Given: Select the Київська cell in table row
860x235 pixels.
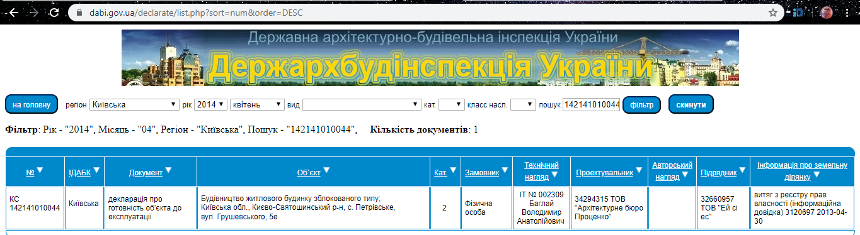Looking at the screenshot, I should click(84, 208).
